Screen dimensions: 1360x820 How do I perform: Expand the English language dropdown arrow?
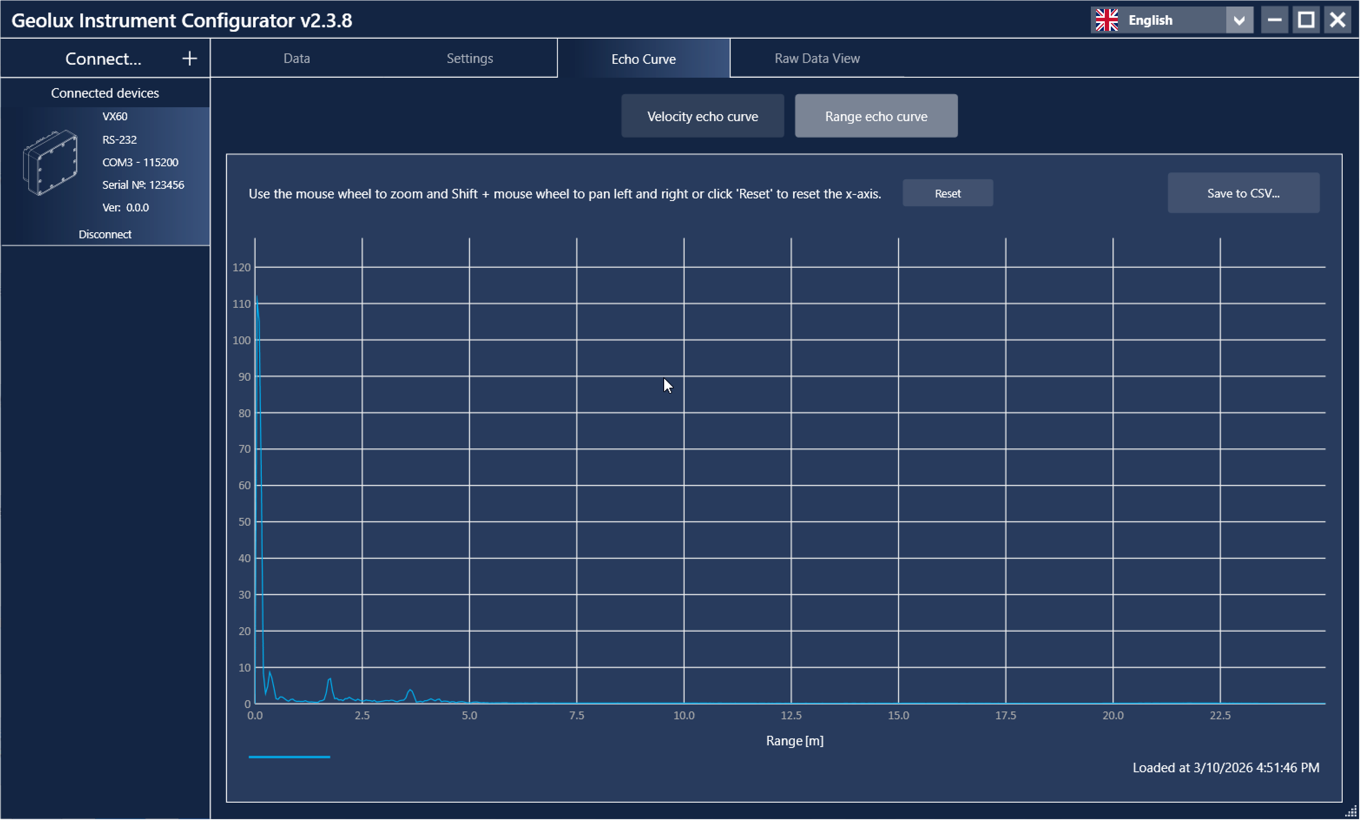(x=1239, y=20)
